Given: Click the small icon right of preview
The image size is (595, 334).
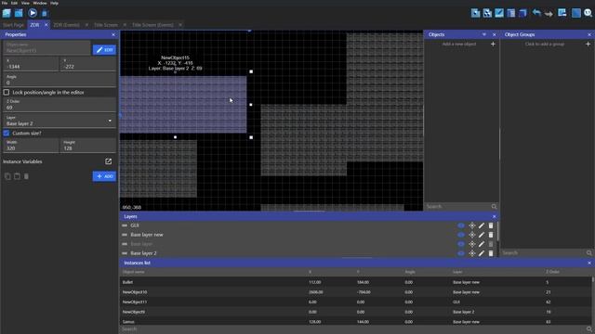Looking at the screenshot, I should click(x=45, y=14).
